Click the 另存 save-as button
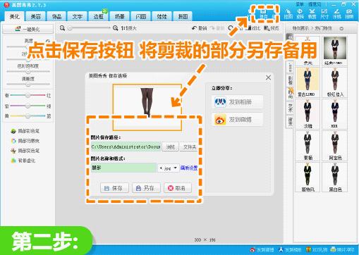Image resolution: width=359 pixels, height=255 pixels. tap(146, 188)
